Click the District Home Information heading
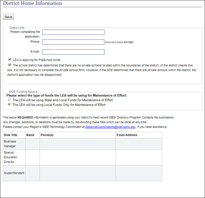The image size is (205, 198). 33,4
